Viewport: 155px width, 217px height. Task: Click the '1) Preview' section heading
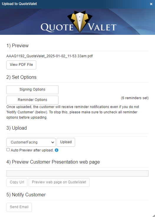18,46
